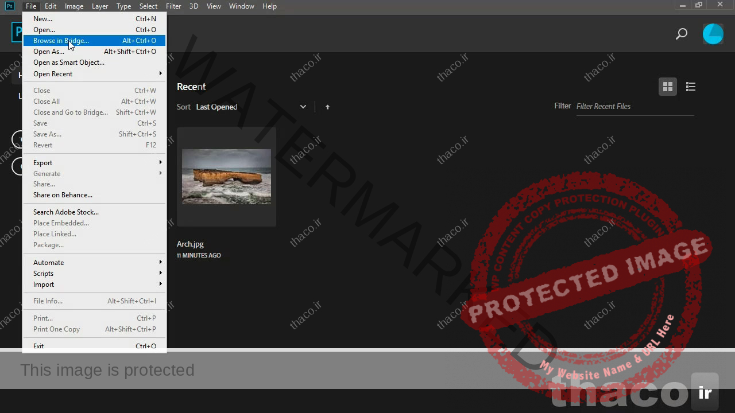The width and height of the screenshot is (735, 413).
Task: Switch to list view icon
Action: 691,87
